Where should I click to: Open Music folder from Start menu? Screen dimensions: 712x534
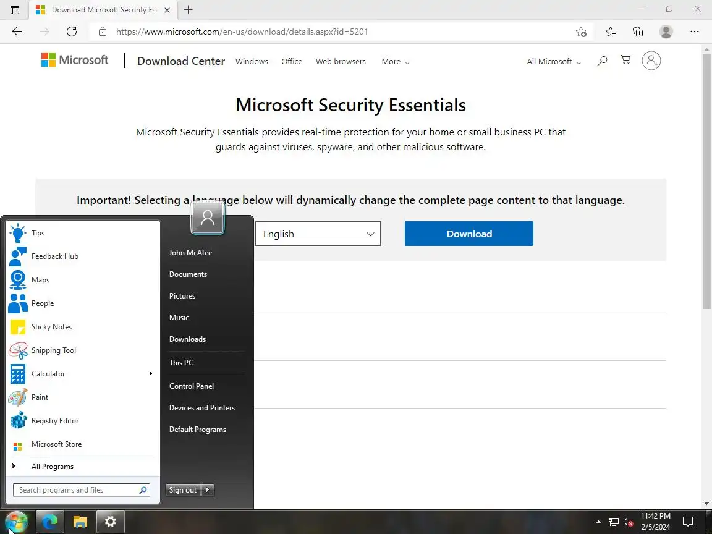(x=179, y=318)
